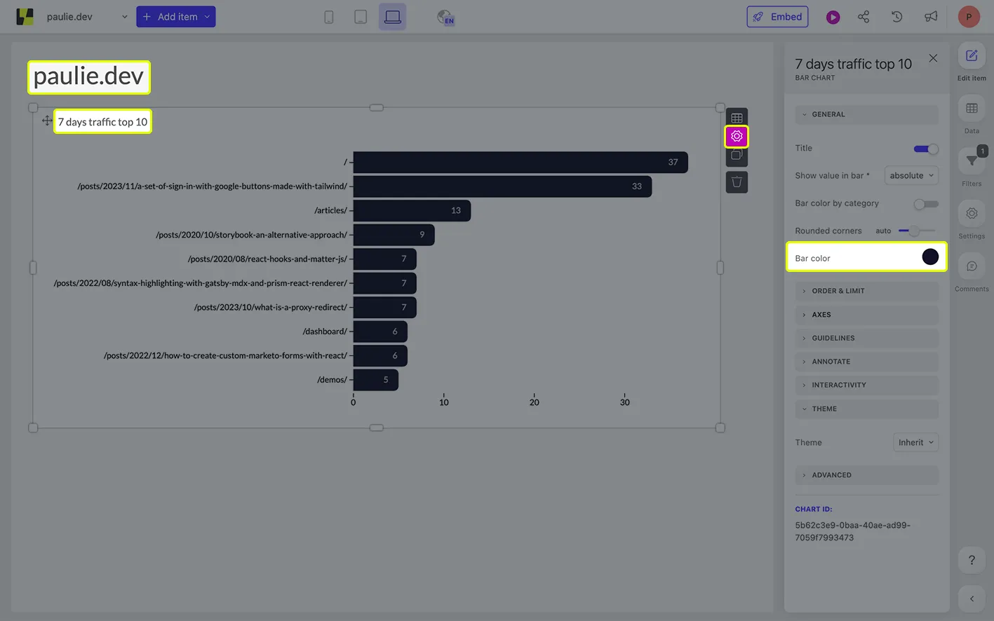Click the /demos/ axis label
Viewport: 994px width, 621px height.
332,380
